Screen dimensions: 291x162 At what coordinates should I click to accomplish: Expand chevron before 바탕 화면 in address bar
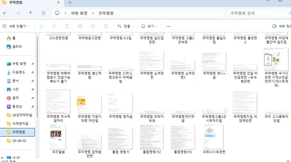(x=65, y=13)
